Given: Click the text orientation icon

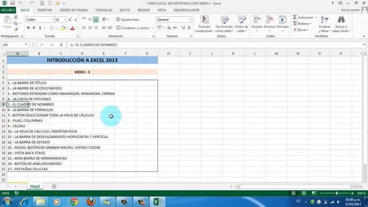Looking at the screenshot, I should tap(104, 20).
